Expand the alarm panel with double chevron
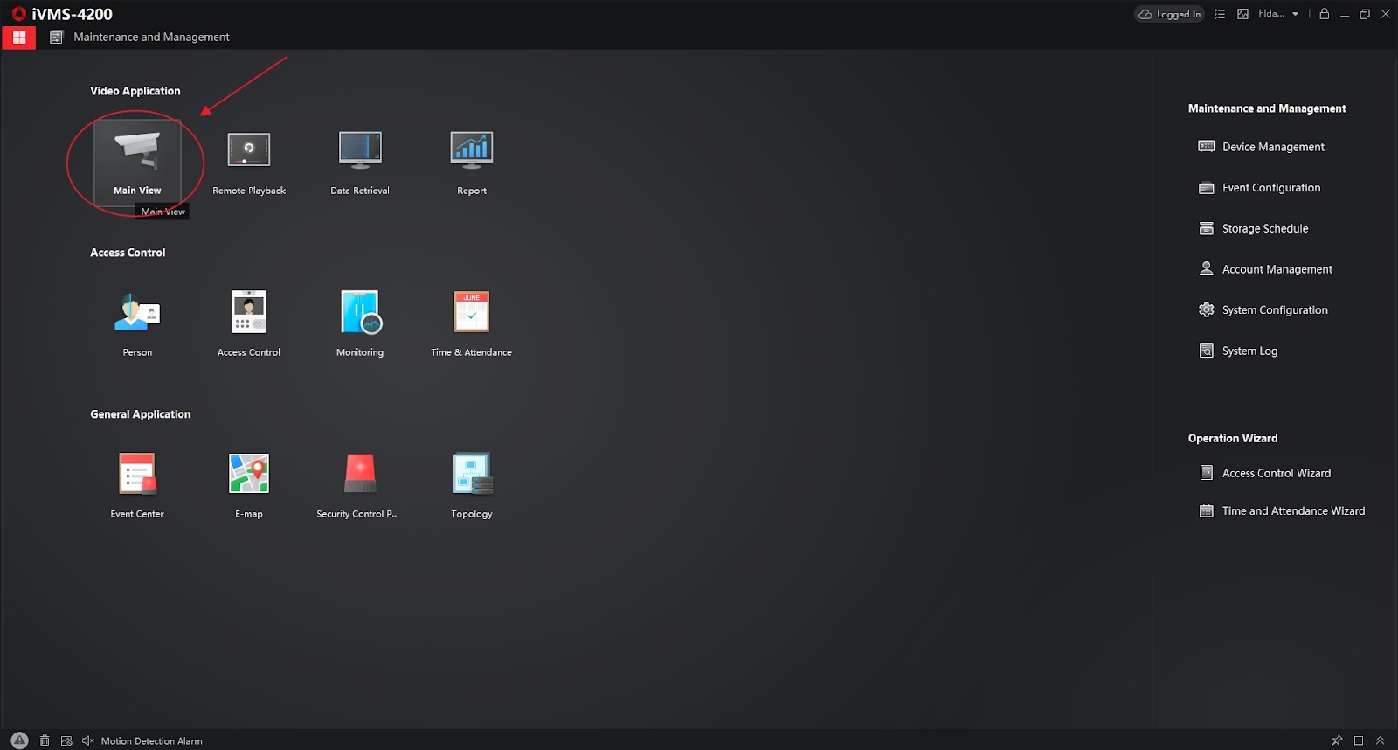The width and height of the screenshot is (1398, 750). [1381, 740]
